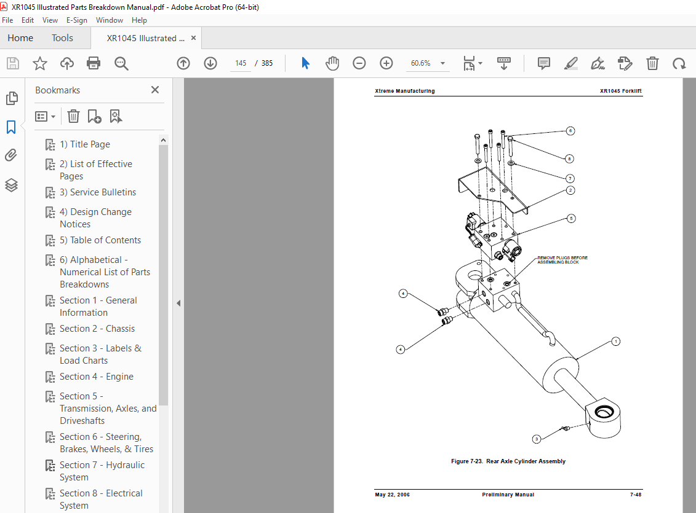Switch to the Home tab

click(x=20, y=38)
